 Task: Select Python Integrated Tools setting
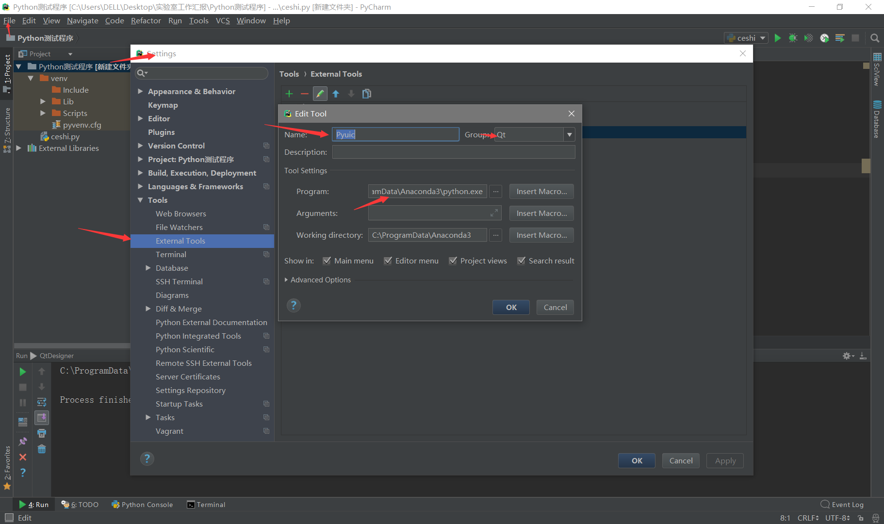pos(198,336)
